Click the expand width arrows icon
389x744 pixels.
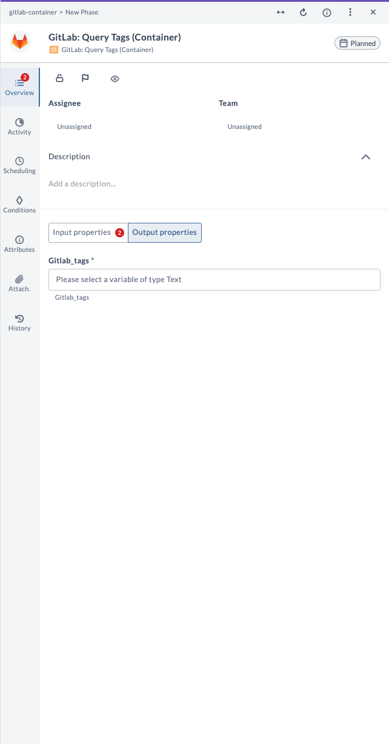coord(281,12)
